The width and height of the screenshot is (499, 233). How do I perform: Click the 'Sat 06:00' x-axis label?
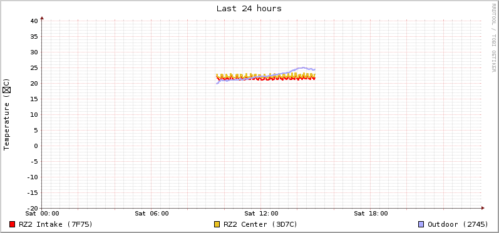(x=152, y=214)
